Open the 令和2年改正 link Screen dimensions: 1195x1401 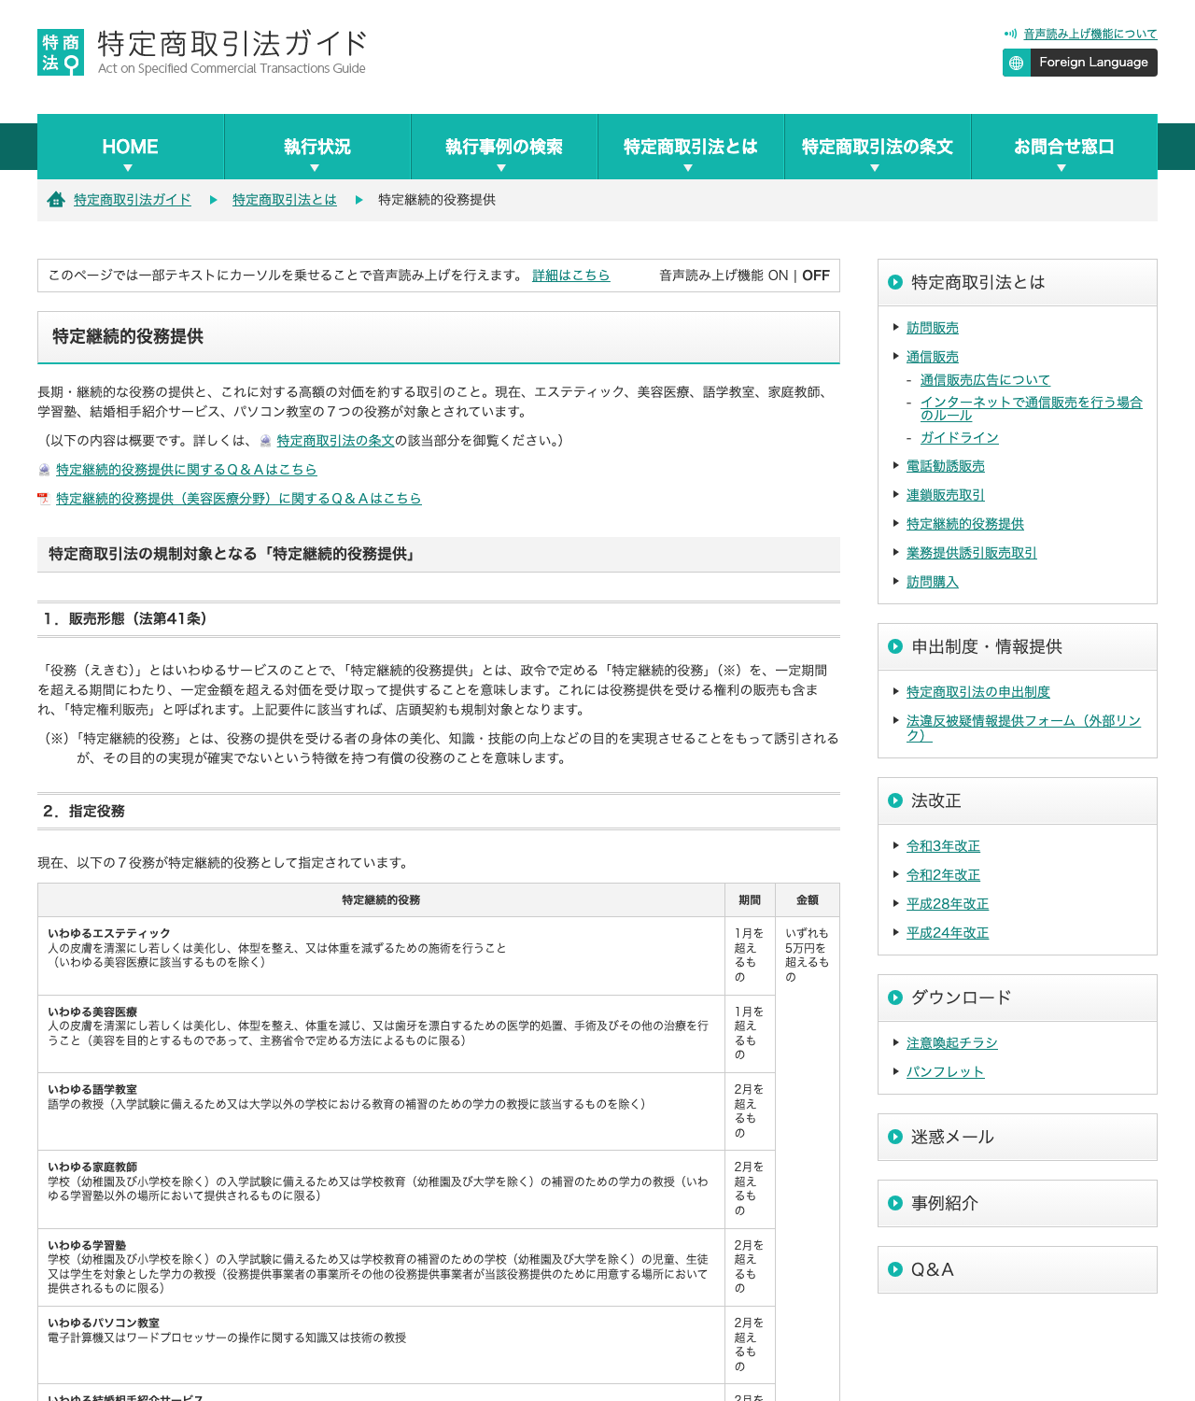click(x=943, y=875)
